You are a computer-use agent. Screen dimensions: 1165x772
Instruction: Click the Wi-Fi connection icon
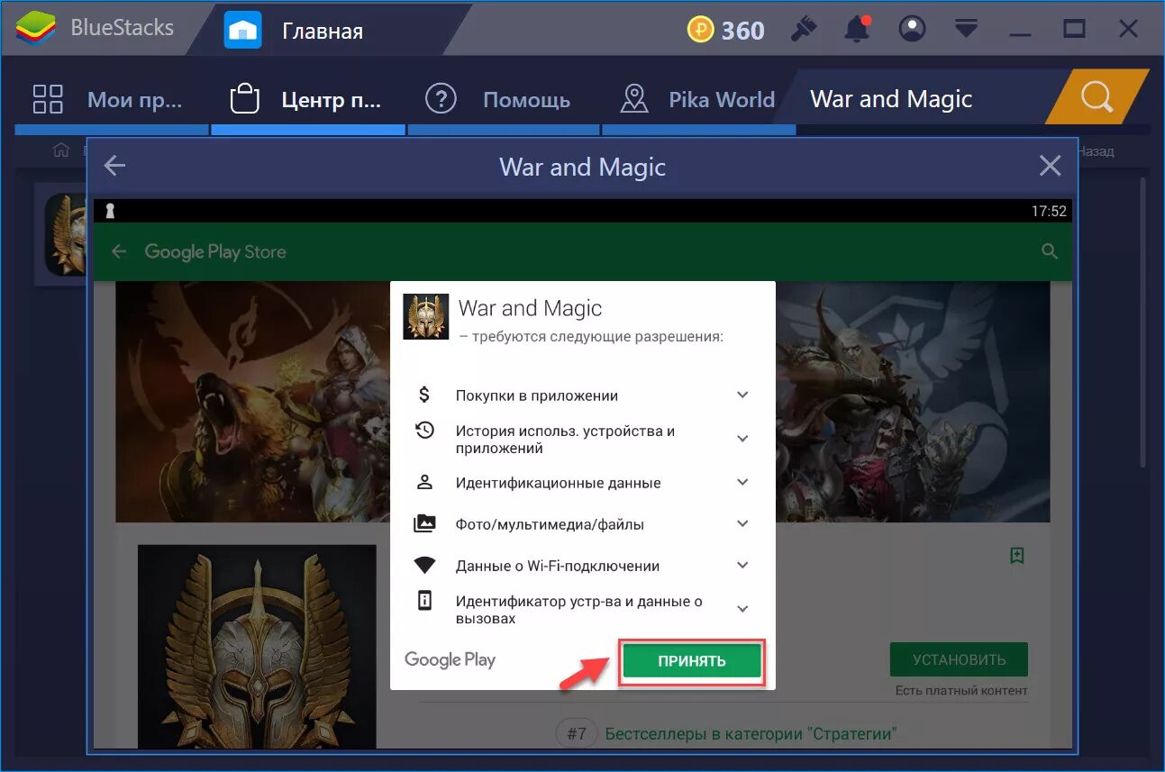(424, 566)
